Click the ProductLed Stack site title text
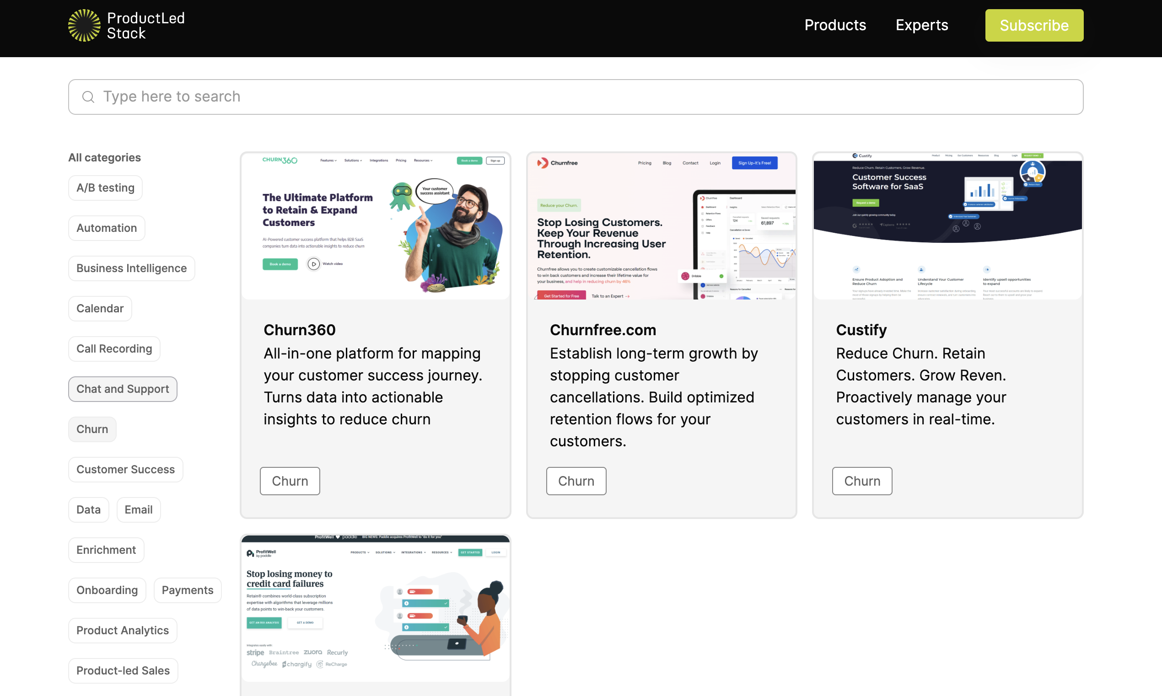Screen dimensions: 1162x696 (146, 25)
